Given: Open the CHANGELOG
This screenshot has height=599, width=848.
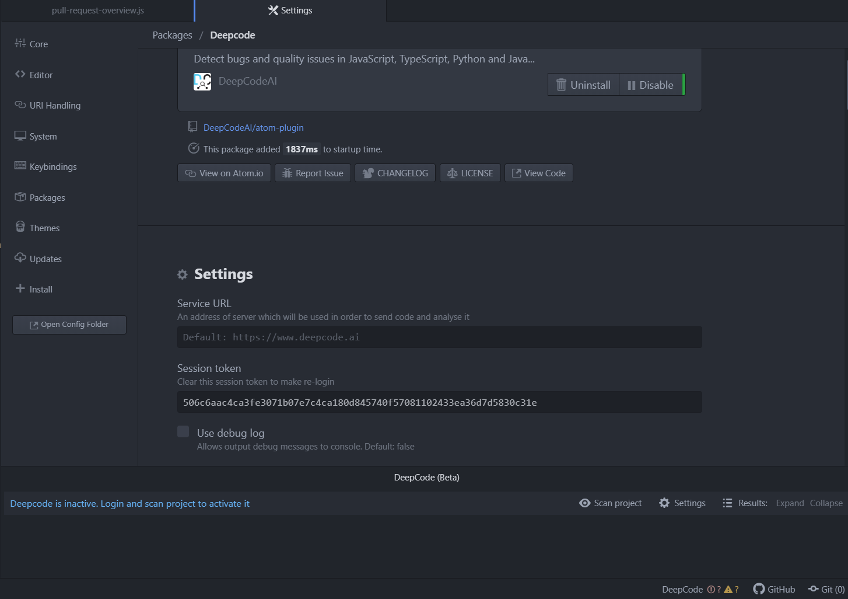Looking at the screenshot, I should 395,173.
